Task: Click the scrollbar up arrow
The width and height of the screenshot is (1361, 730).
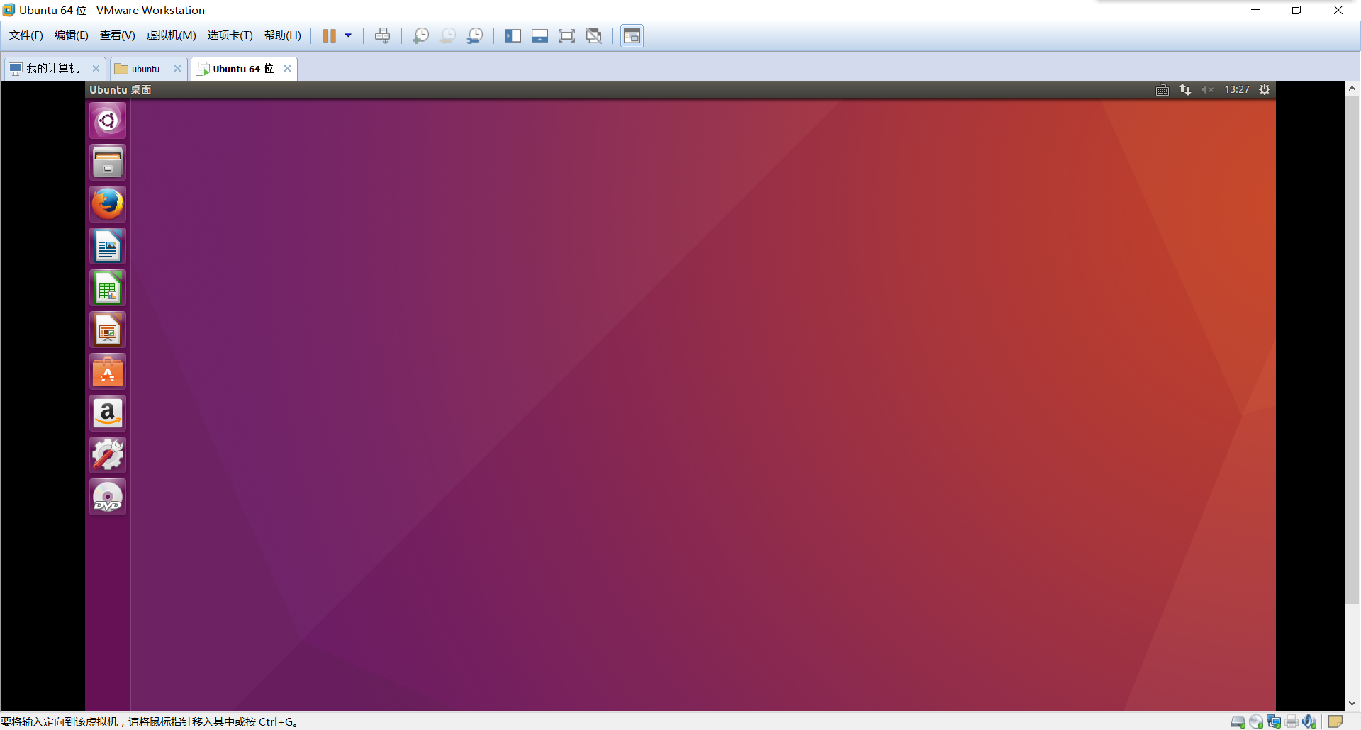Action: [1352, 89]
